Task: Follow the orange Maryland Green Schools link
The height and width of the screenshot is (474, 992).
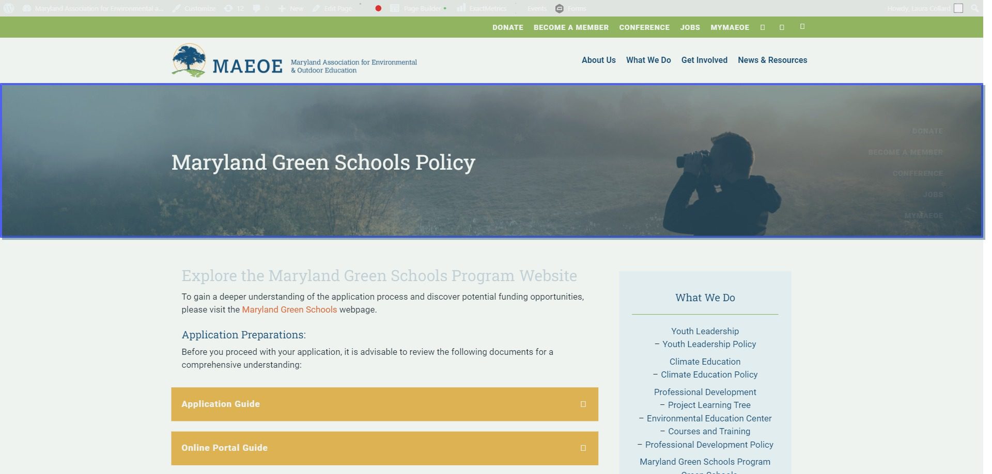Action: [289, 309]
